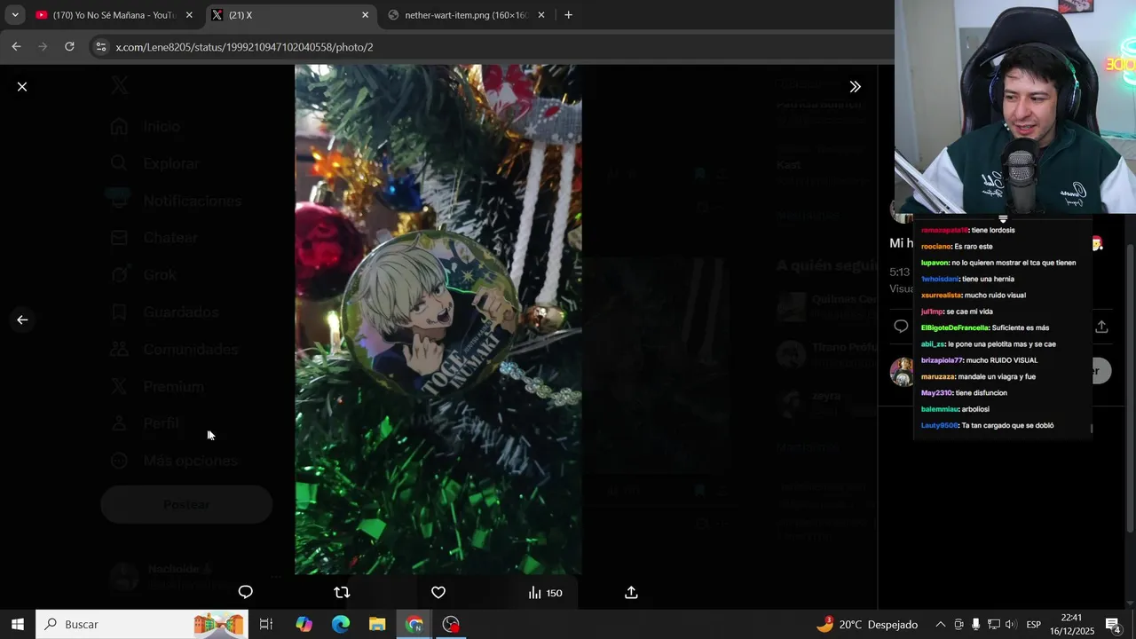Click chat username 'brizapiola77'
This screenshot has height=639, width=1136.
pos(942,360)
